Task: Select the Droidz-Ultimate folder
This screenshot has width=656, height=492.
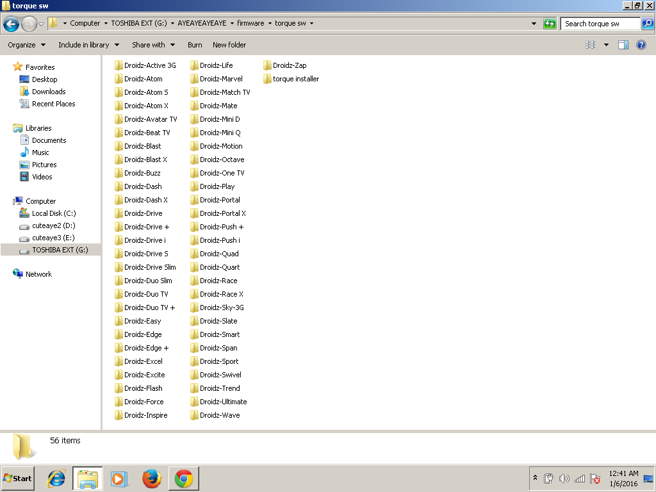Action: pyautogui.click(x=218, y=402)
